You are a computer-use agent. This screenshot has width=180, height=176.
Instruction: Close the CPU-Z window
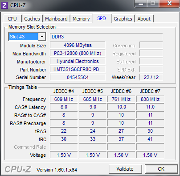169,4
